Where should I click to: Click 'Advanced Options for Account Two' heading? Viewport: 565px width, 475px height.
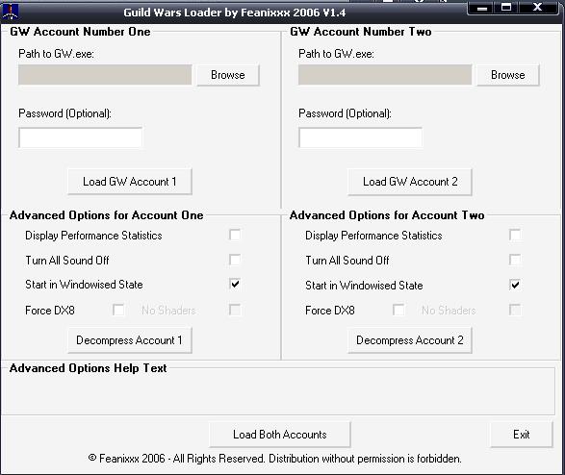point(387,215)
